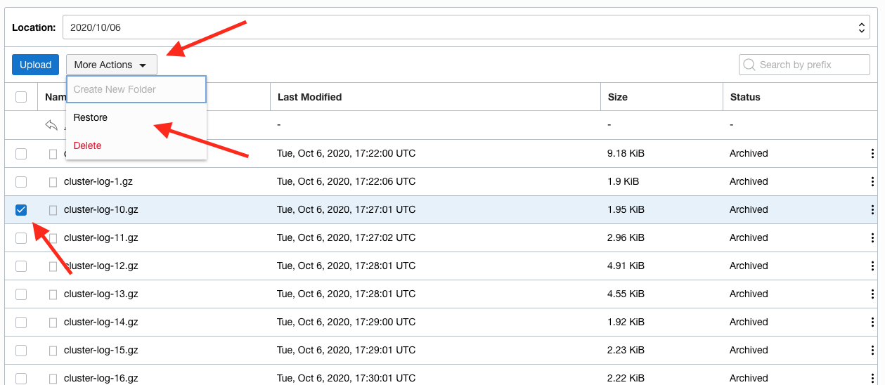Image resolution: width=885 pixels, height=385 pixels.
Task: Select the cluster-log-13.gz file name
Action: (101, 294)
